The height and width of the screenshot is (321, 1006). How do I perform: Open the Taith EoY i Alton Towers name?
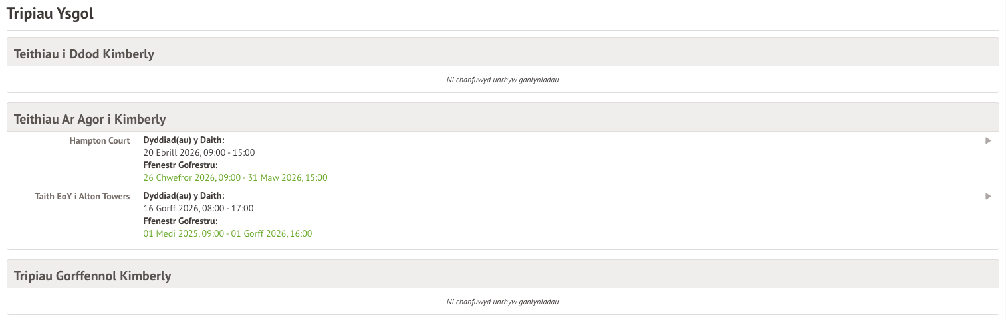pyautogui.click(x=82, y=196)
